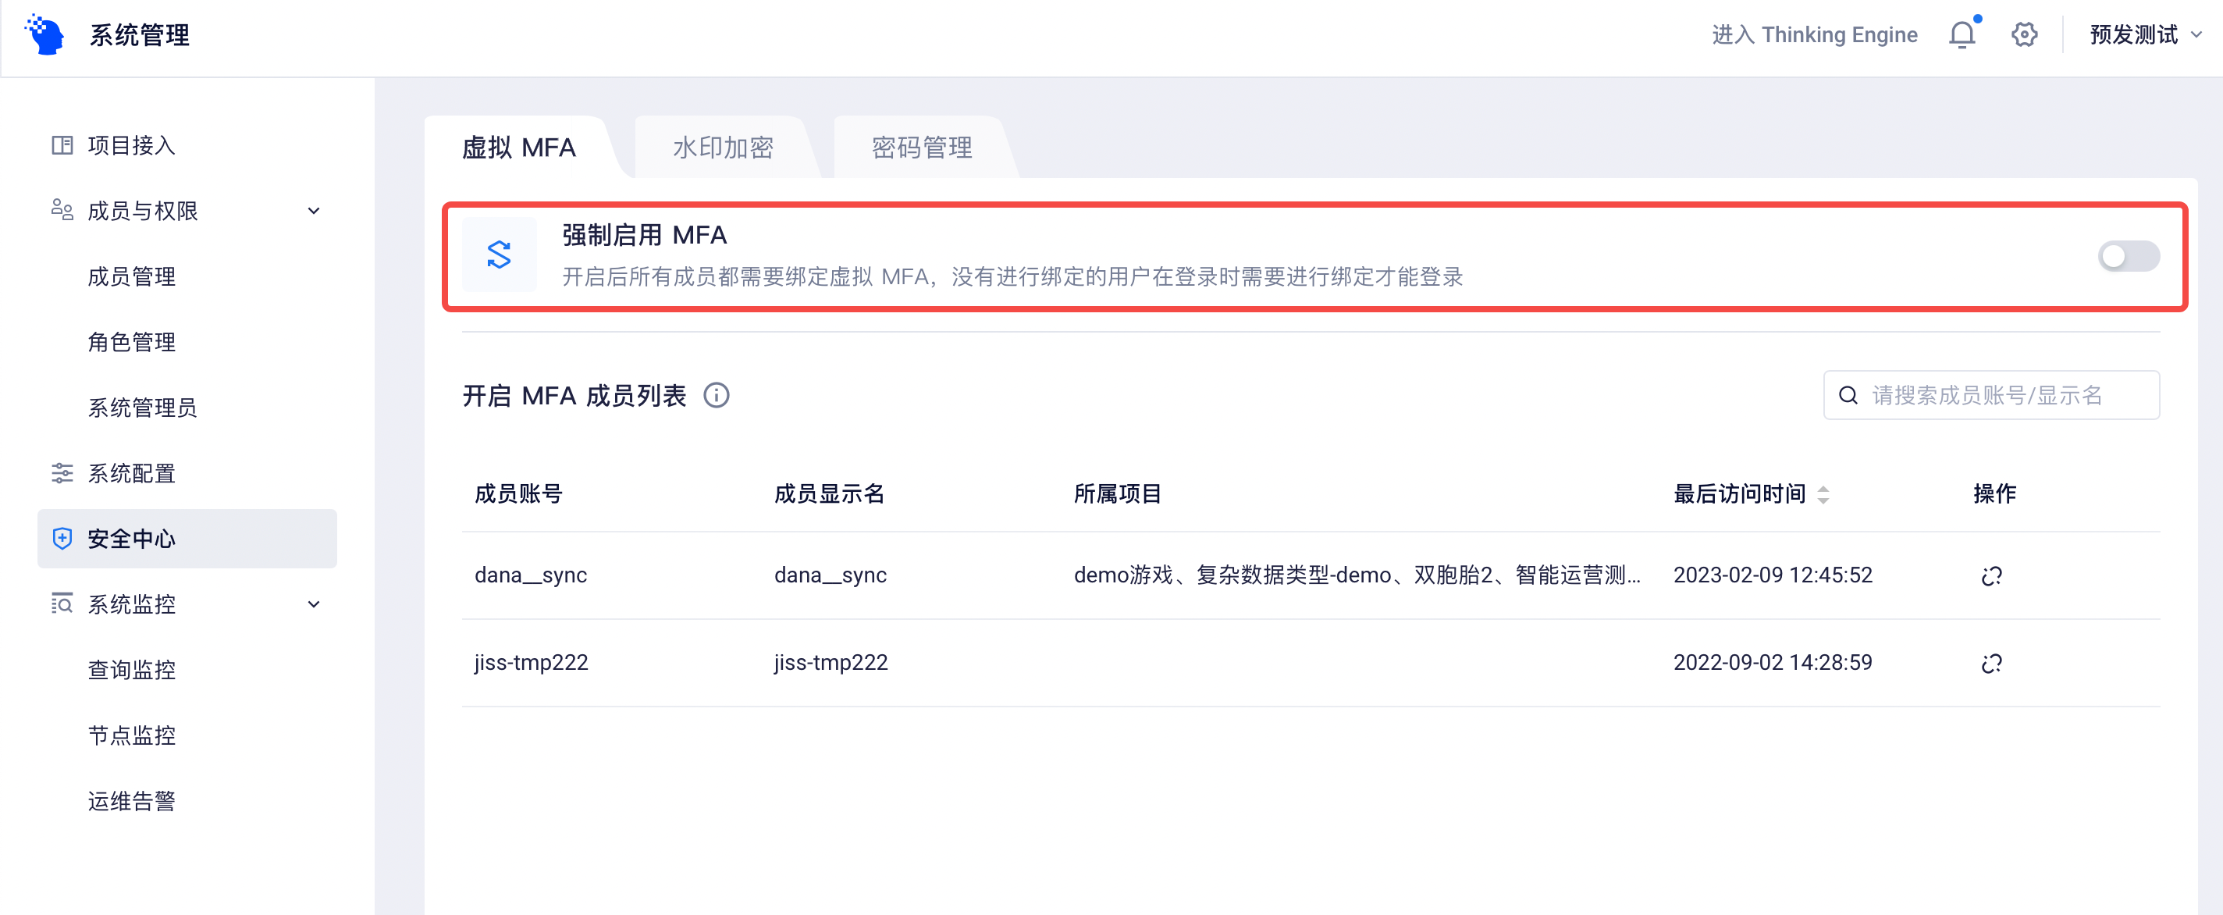The width and height of the screenshot is (2223, 915).
Task: Click the 系统监控 search-list icon
Action: [x=62, y=603]
